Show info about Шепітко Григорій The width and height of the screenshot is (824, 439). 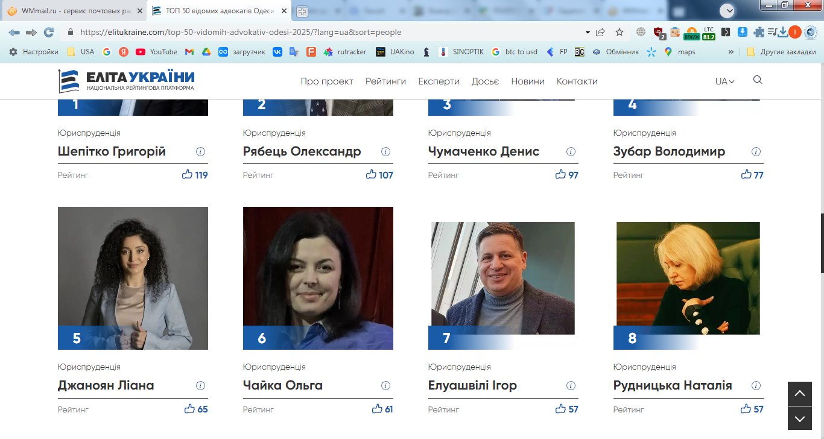(x=201, y=152)
